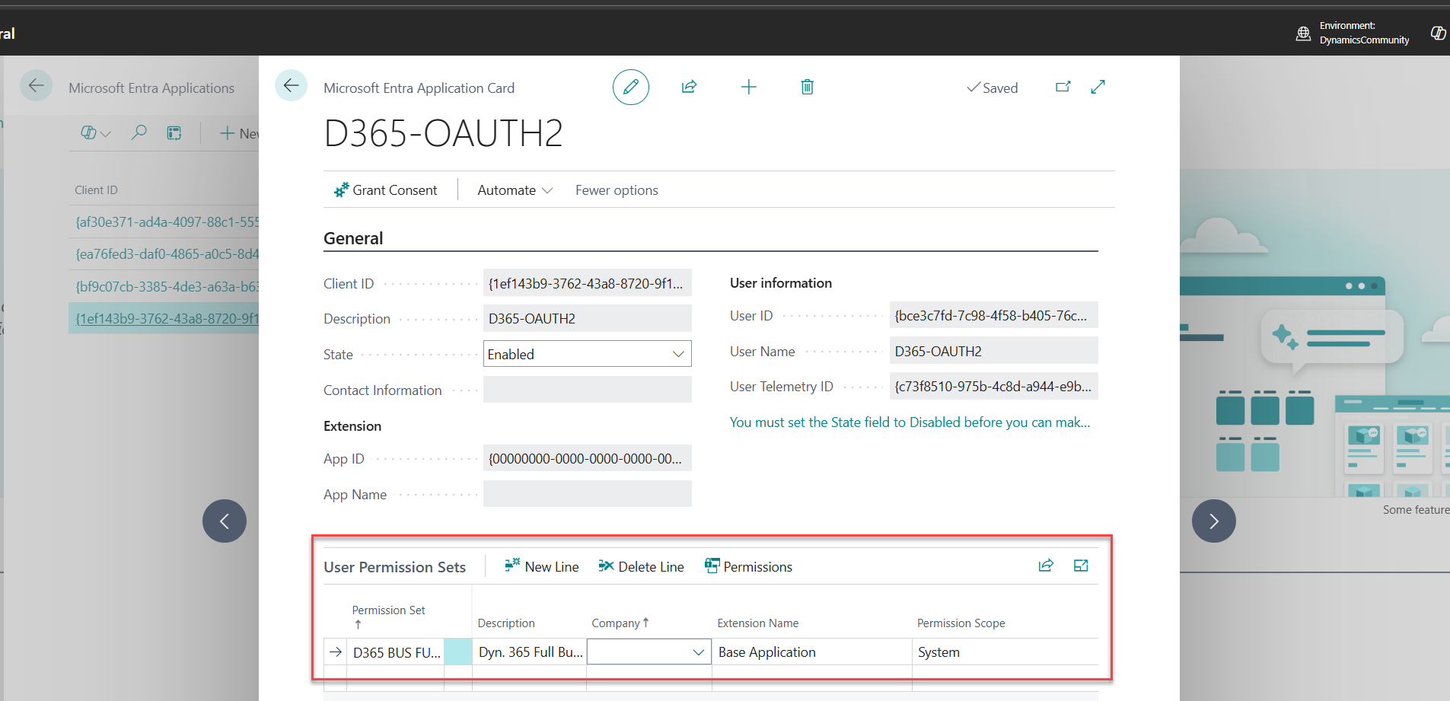Screen dimensions: 1450x701
Task: Click Delete Line in User Permission Sets
Action: click(x=641, y=566)
